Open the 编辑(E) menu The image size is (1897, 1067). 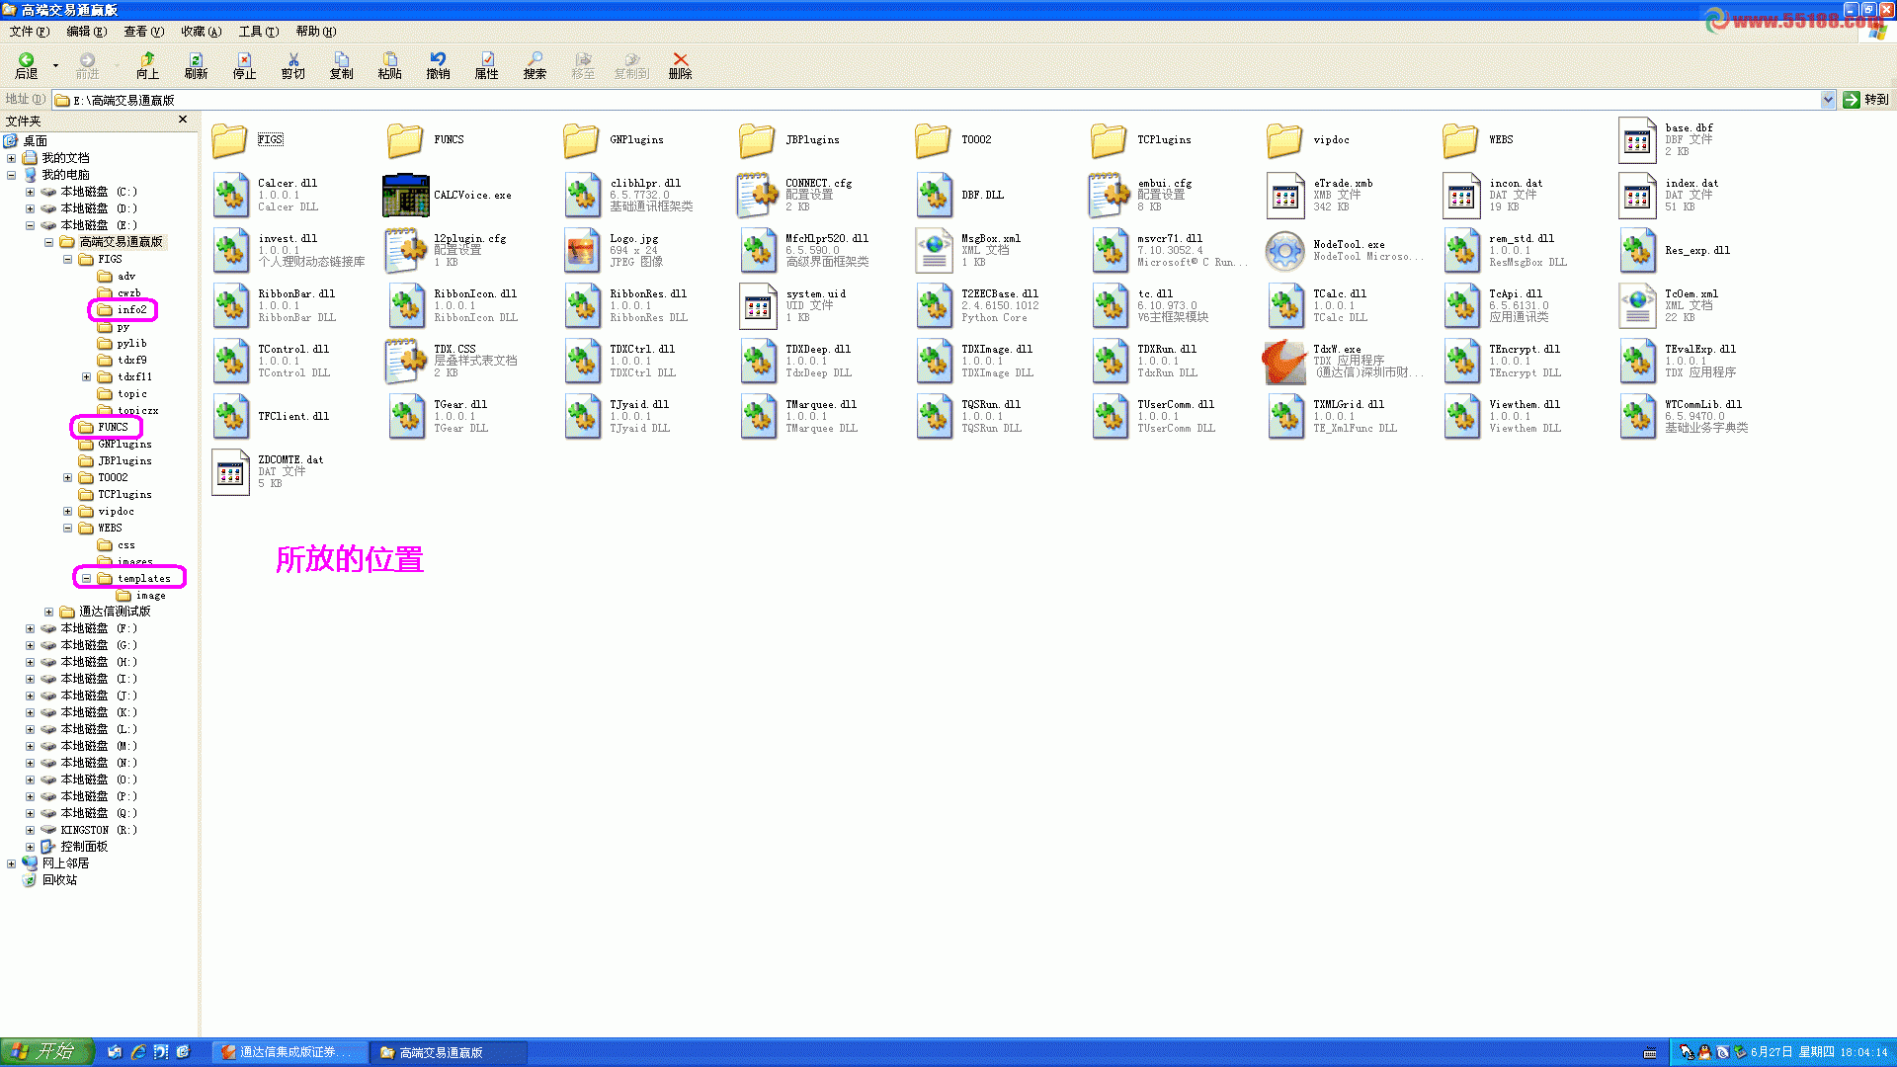click(86, 32)
